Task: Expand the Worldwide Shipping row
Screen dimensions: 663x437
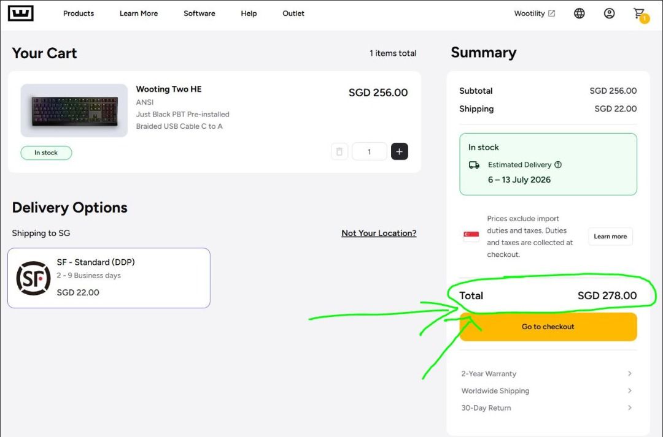Action: point(546,390)
